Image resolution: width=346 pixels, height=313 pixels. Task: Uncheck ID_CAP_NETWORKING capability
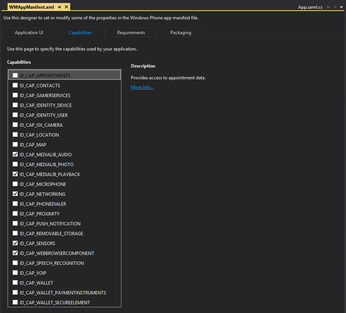pyautogui.click(x=15, y=194)
